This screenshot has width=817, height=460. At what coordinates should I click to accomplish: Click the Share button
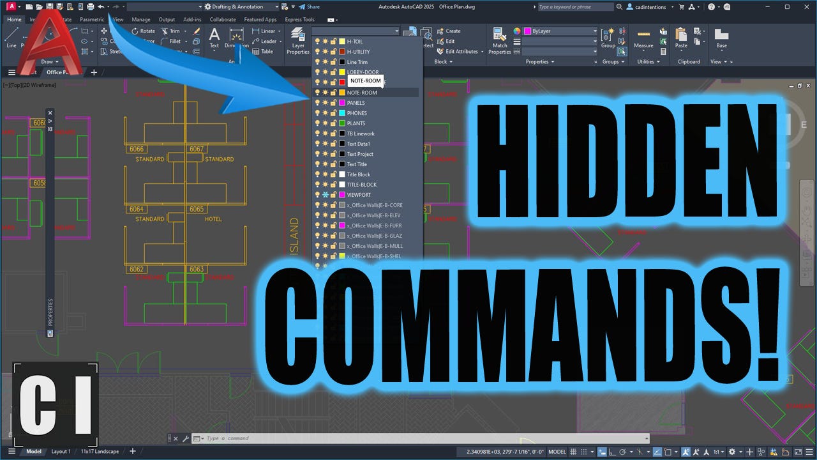click(x=310, y=6)
